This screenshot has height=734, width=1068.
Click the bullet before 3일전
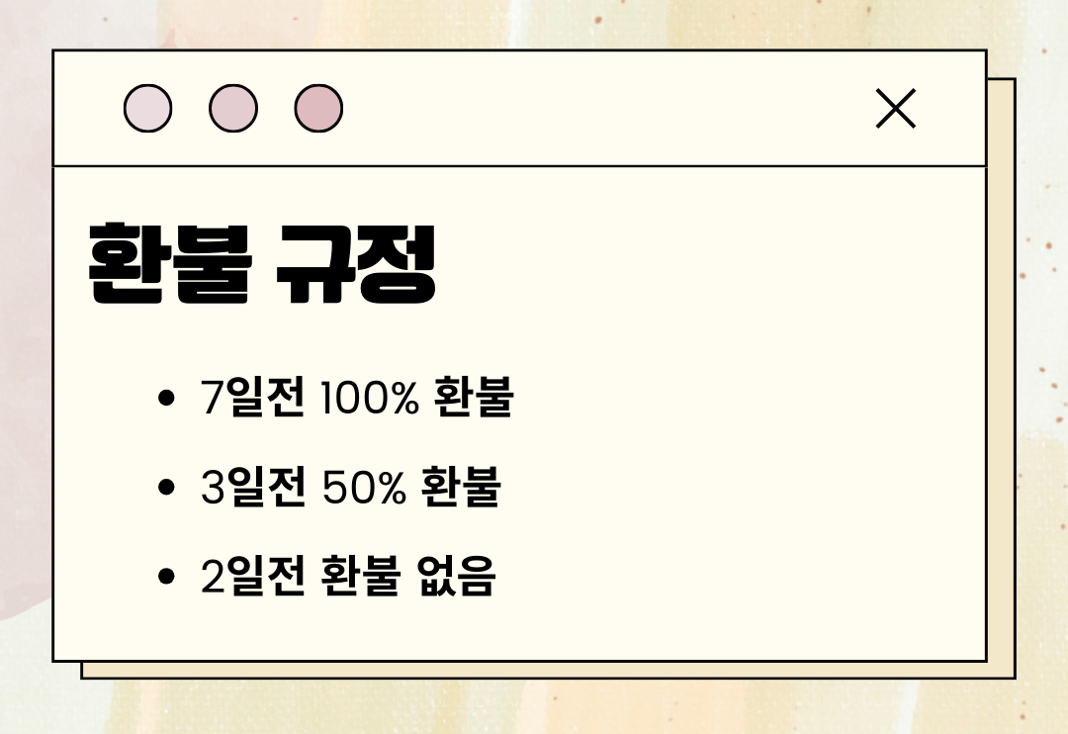(x=166, y=487)
